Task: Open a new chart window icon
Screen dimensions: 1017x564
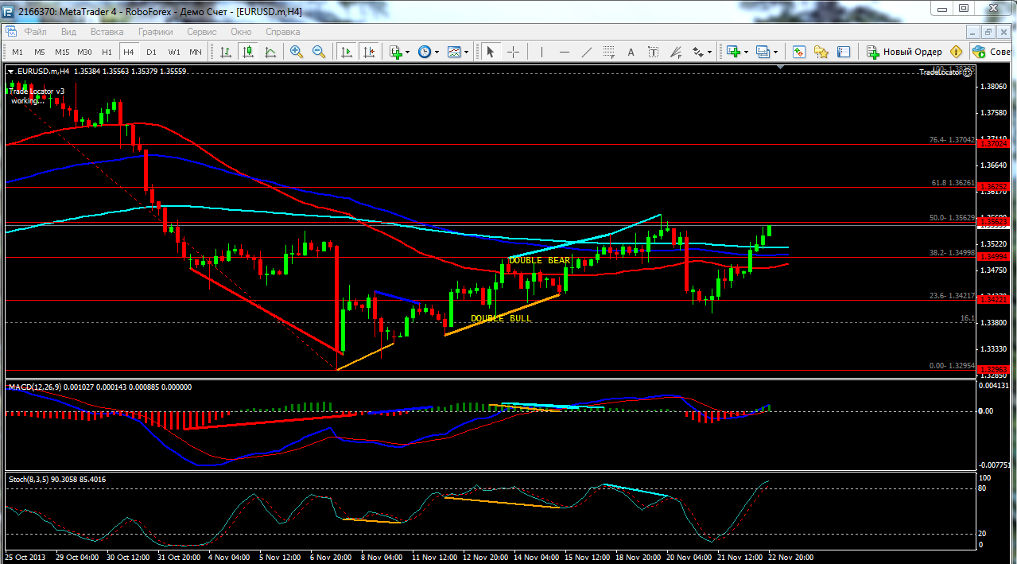Action: pos(733,52)
